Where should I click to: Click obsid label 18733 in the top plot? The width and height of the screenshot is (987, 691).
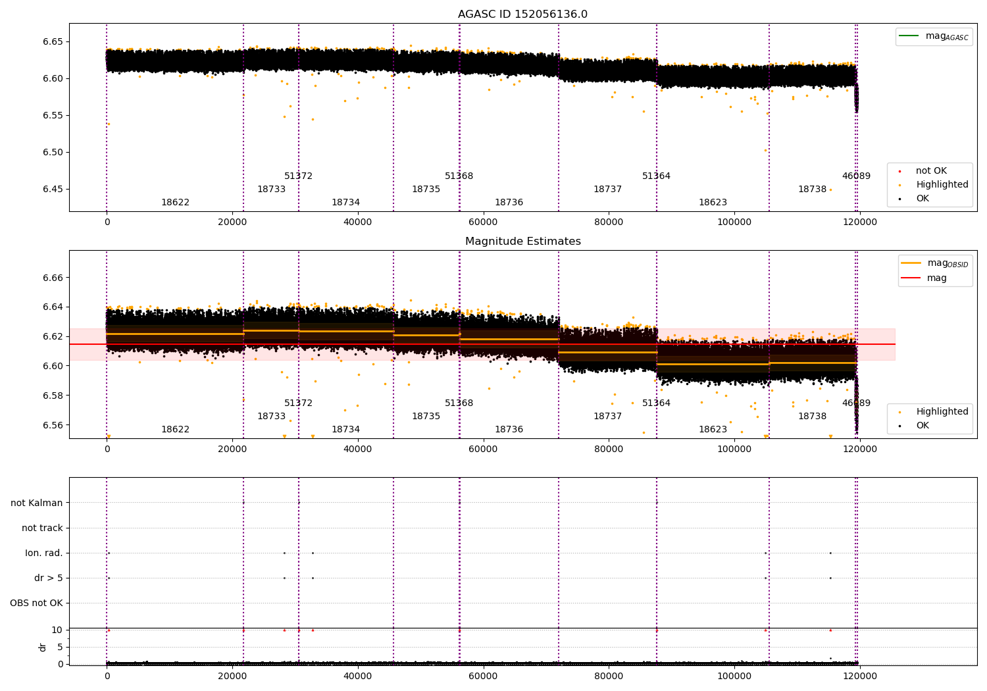point(271,190)
